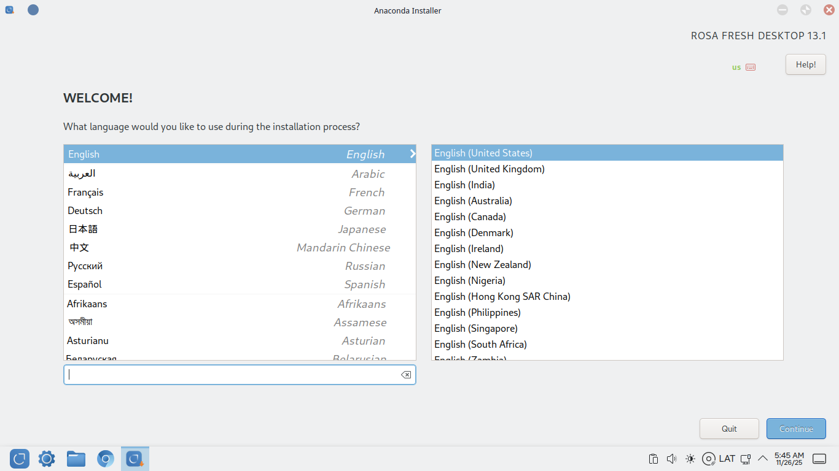Pick the English (Philippines) locale
The width and height of the screenshot is (839, 471).
[607, 312]
